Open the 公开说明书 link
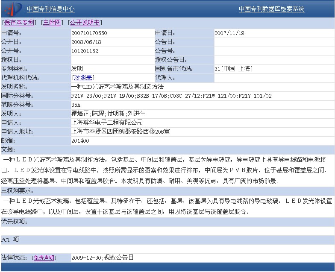 85,23
